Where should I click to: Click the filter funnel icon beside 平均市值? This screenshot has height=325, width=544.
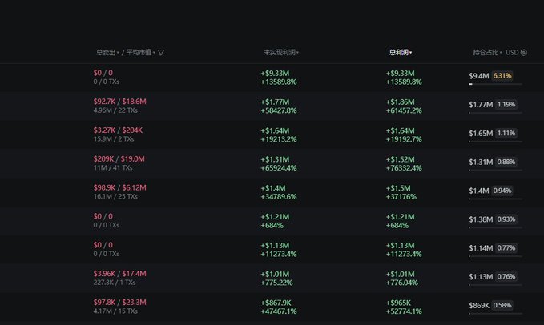point(161,53)
